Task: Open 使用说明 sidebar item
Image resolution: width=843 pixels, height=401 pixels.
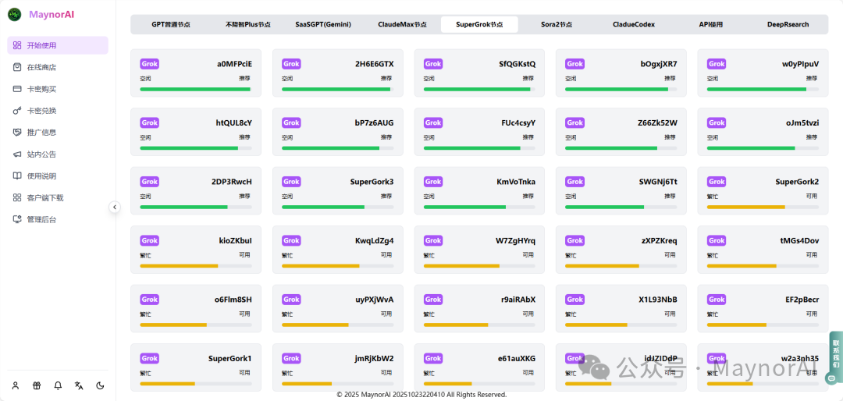Action: (x=58, y=176)
